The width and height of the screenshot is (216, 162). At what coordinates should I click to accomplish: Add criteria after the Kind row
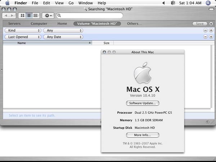click(x=211, y=30)
